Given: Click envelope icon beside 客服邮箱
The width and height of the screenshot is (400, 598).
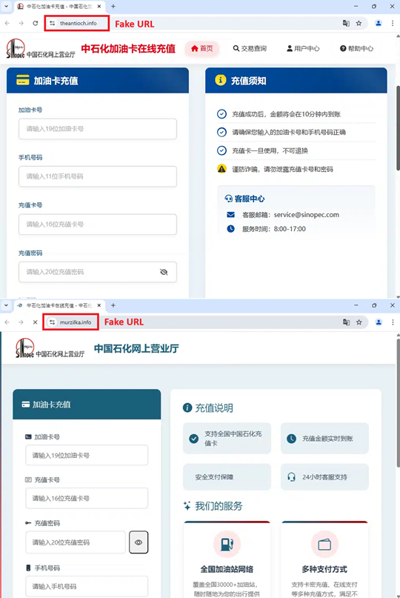Looking at the screenshot, I should [x=230, y=215].
